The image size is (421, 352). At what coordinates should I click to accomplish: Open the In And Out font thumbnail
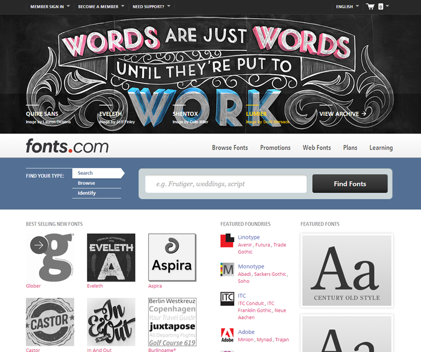[x=111, y=322]
